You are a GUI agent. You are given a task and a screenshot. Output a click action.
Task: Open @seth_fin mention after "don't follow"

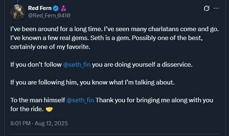(x=77, y=64)
